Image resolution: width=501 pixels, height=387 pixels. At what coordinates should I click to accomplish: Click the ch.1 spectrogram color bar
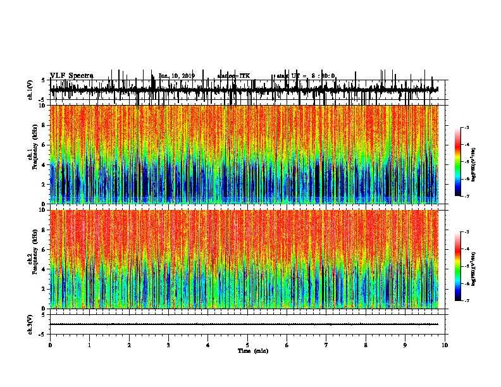tap(458, 162)
